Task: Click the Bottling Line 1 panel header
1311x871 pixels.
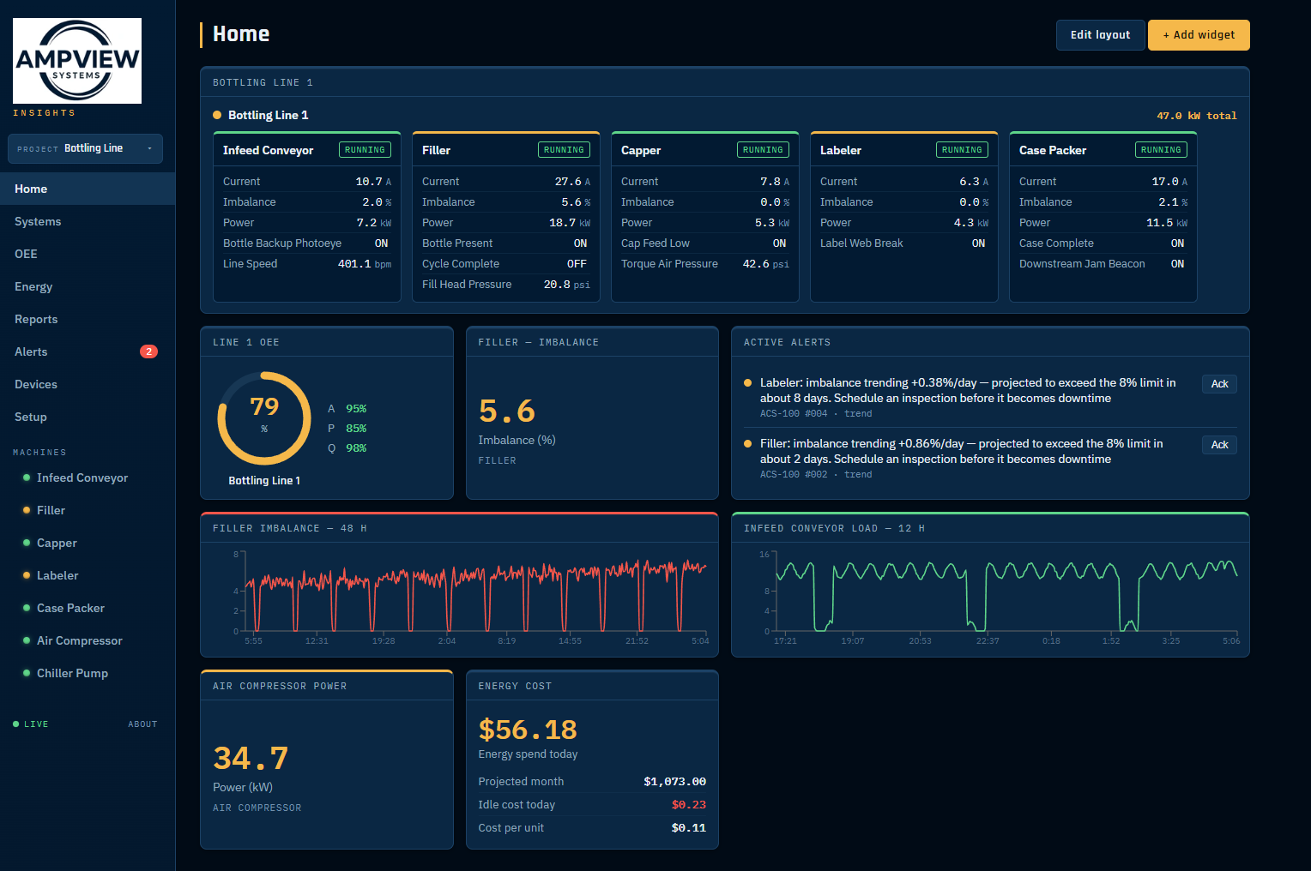Action: coord(725,82)
